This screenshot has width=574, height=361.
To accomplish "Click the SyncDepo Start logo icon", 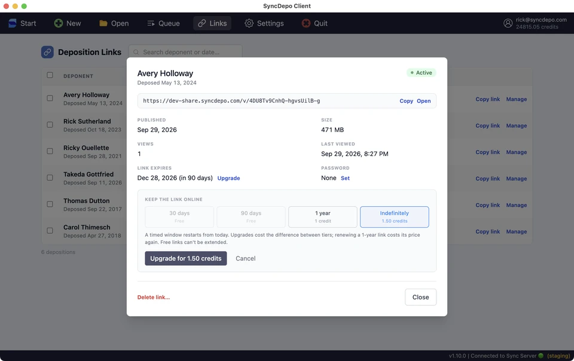I will [13, 23].
